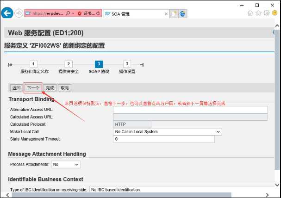Click the roadmap end marker icon

pos(142,65)
